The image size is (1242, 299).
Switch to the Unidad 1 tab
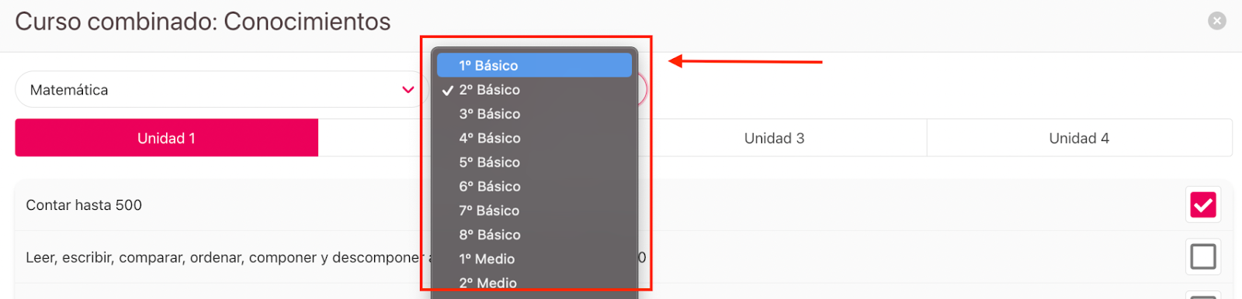click(x=167, y=138)
